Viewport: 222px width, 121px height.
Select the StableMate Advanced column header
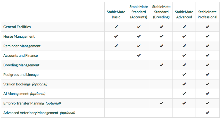(184, 14)
